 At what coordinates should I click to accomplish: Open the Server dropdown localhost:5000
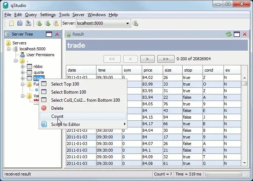103,23
